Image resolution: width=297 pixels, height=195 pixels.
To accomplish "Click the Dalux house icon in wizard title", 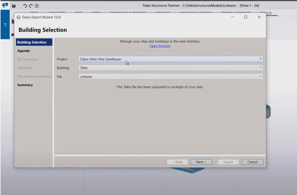I will (x=19, y=17).
